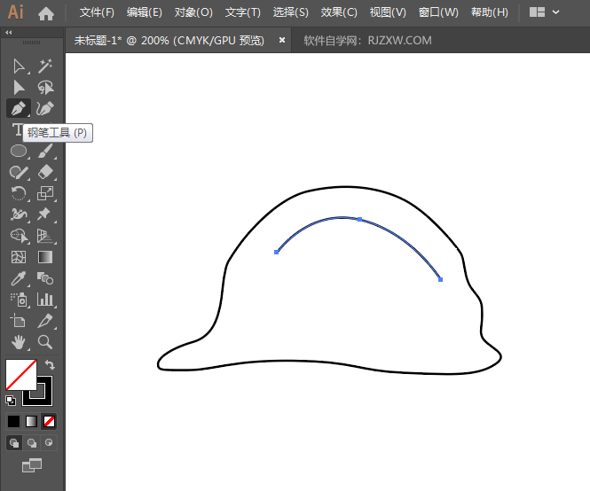
Task: Select the Zoom magnifier tool
Action: 45,342
